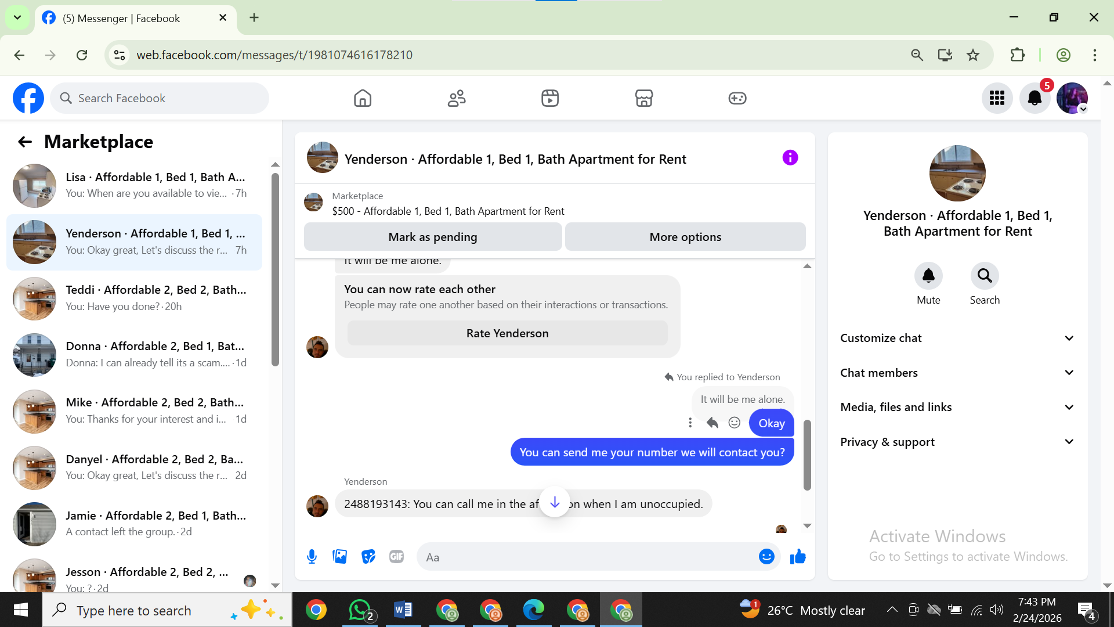Screen dimensions: 1114x627
Task: Click the voice clip microphone icon
Action: point(312,557)
